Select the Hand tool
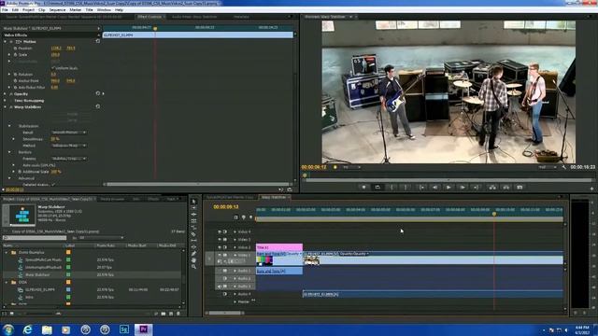This screenshot has width=598, height=336. point(193,260)
